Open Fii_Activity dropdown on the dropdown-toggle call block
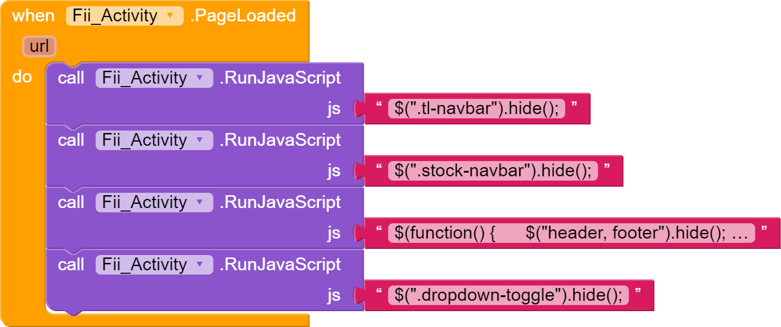This screenshot has height=327, width=781. click(199, 265)
